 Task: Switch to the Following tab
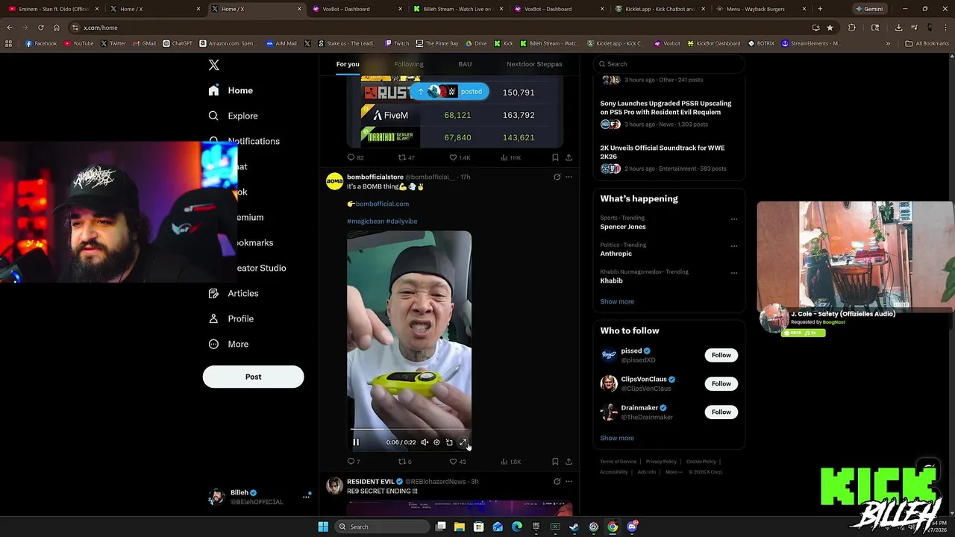tap(408, 64)
